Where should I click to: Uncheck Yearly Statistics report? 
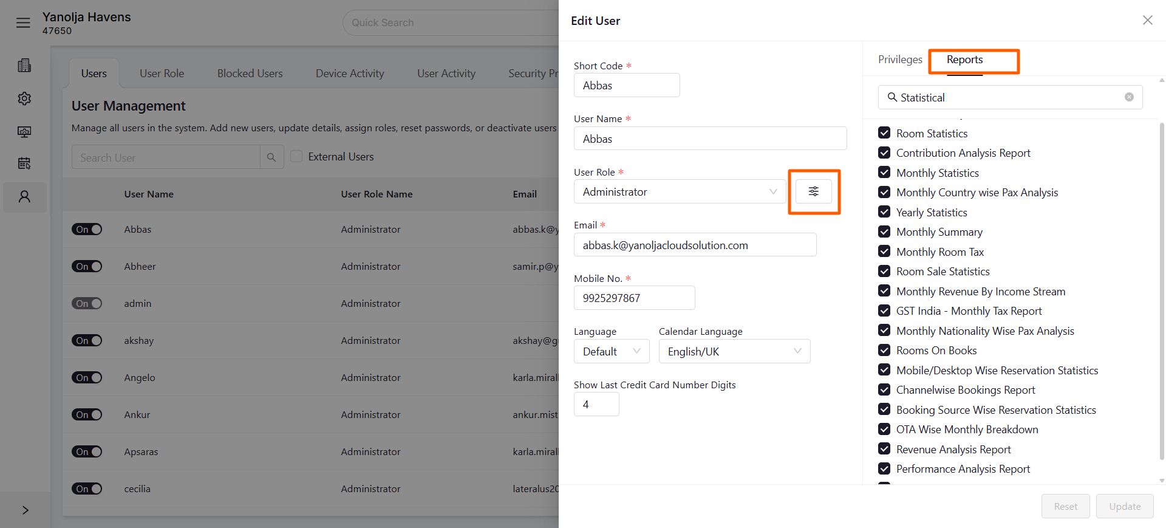(884, 212)
